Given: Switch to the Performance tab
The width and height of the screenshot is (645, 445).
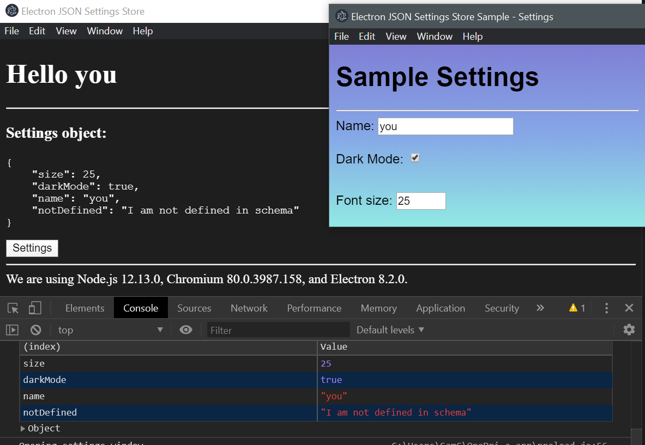Looking at the screenshot, I should point(314,308).
